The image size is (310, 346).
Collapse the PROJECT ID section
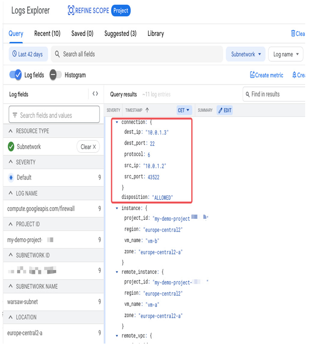tap(10, 224)
